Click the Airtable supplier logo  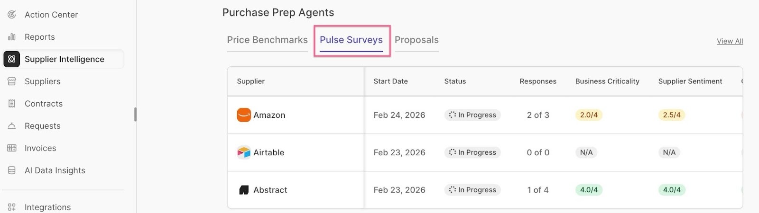(x=244, y=152)
